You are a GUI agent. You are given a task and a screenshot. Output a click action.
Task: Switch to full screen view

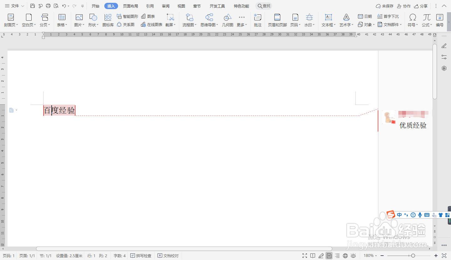[305, 256]
